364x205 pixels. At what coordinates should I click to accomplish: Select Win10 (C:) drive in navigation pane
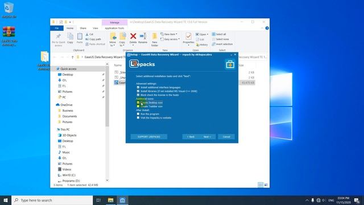pyautogui.click(x=69, y=175)
